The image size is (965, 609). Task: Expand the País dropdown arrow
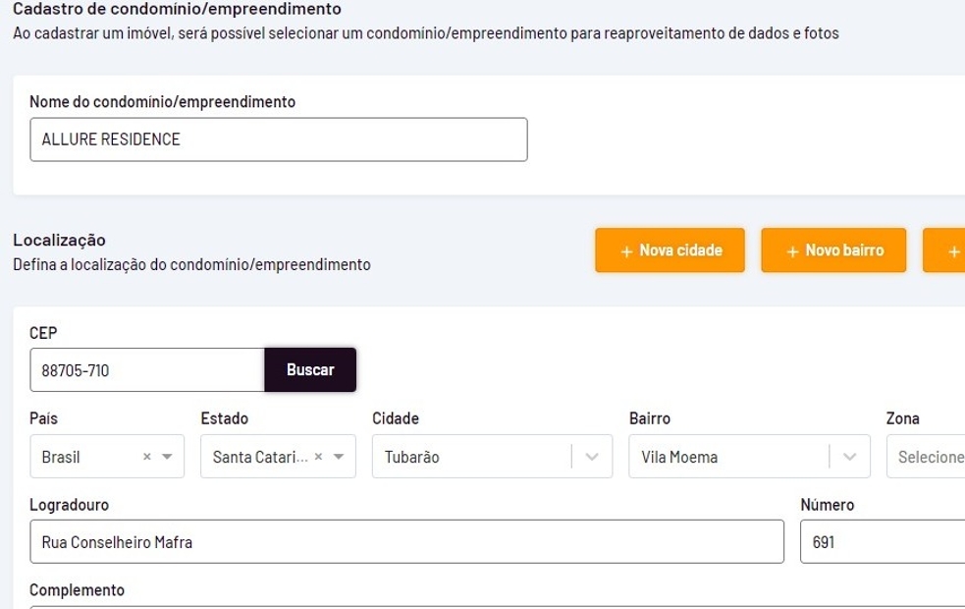[x=167, y=457]
